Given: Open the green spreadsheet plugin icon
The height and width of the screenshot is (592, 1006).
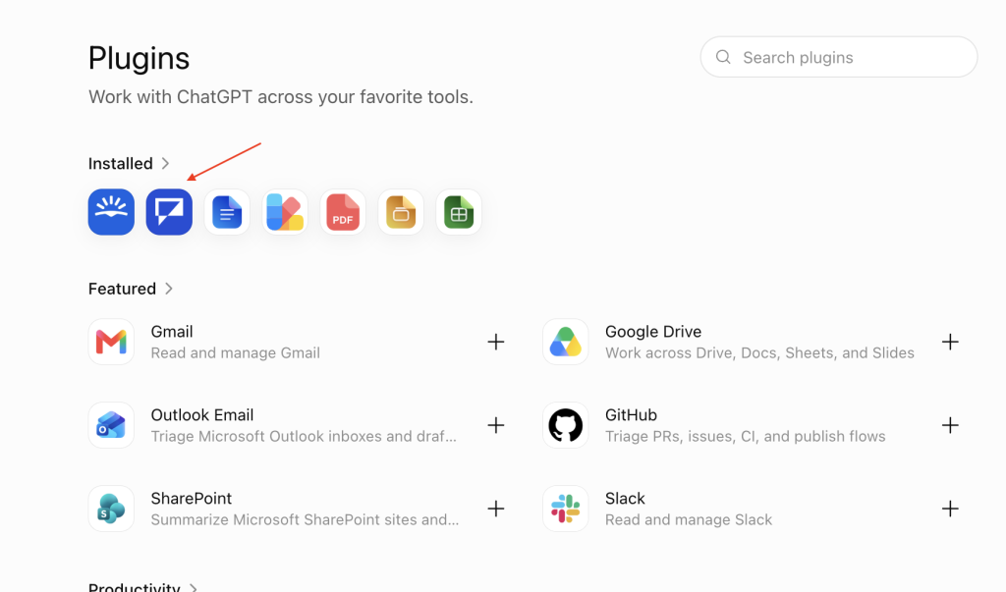Looking at the screenshot, I should pyautogui.click(x=459, y=212).
